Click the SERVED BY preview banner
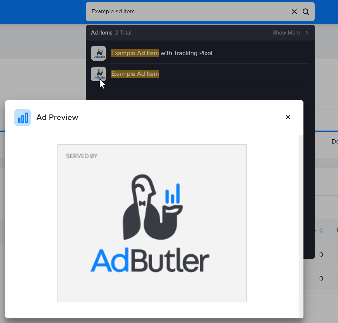This screenshot has width=338, height=323. click(x=82, y=156)
